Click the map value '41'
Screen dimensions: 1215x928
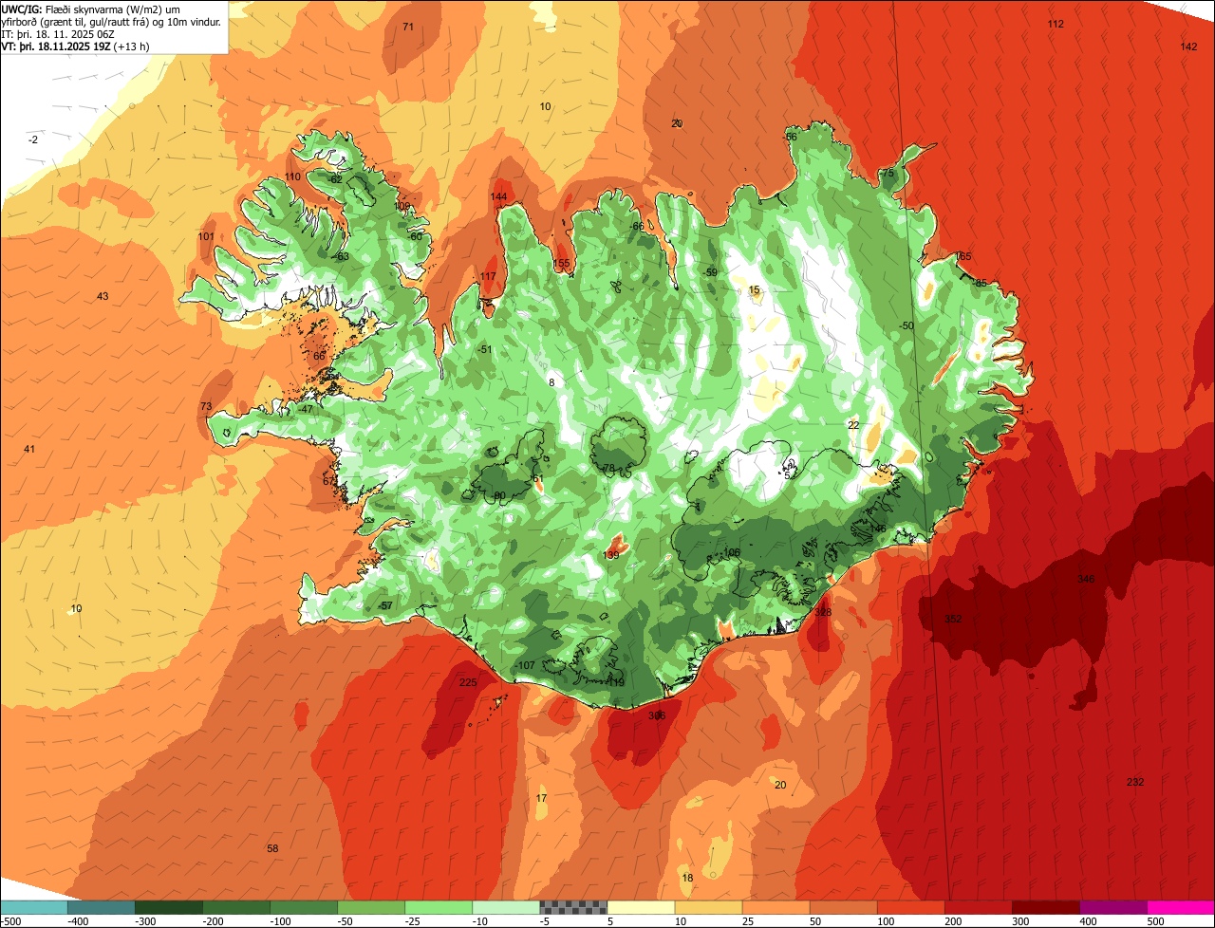point(29,449)
